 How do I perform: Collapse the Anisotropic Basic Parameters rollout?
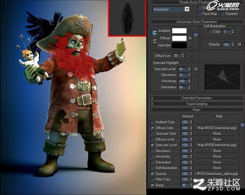197,22
